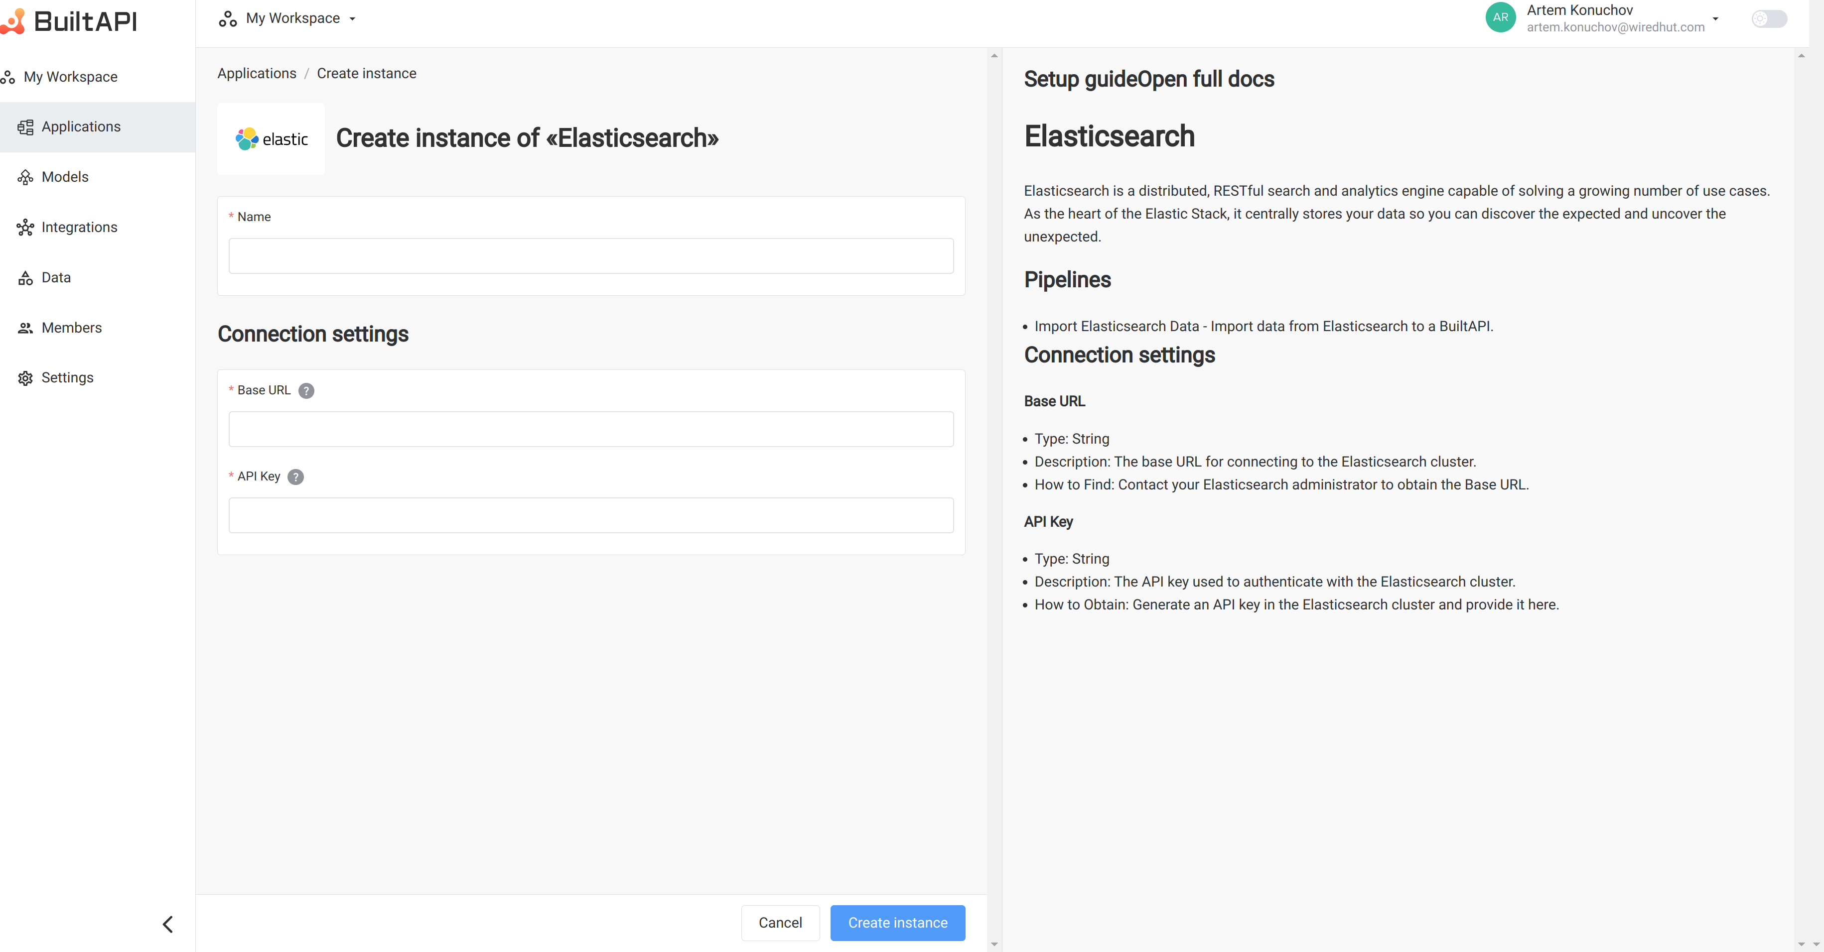Screen dimensions: 1824x952
Task: Click the 'Base URL' docs subheading
Action: 1054,401
